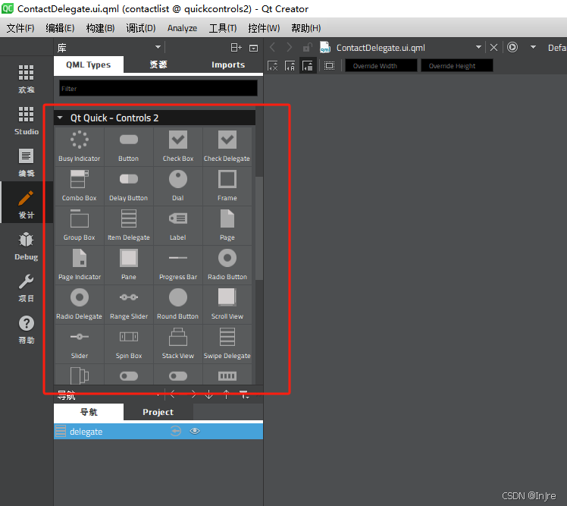The image size is (567, 506).
Task: Open Build menu 构建(B)
Action: (x=100, y=28)
